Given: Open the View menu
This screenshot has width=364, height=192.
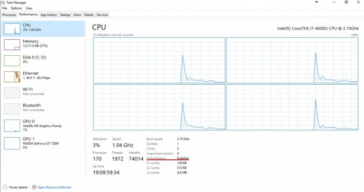Looking at the screenshot, I should [29, 8].
